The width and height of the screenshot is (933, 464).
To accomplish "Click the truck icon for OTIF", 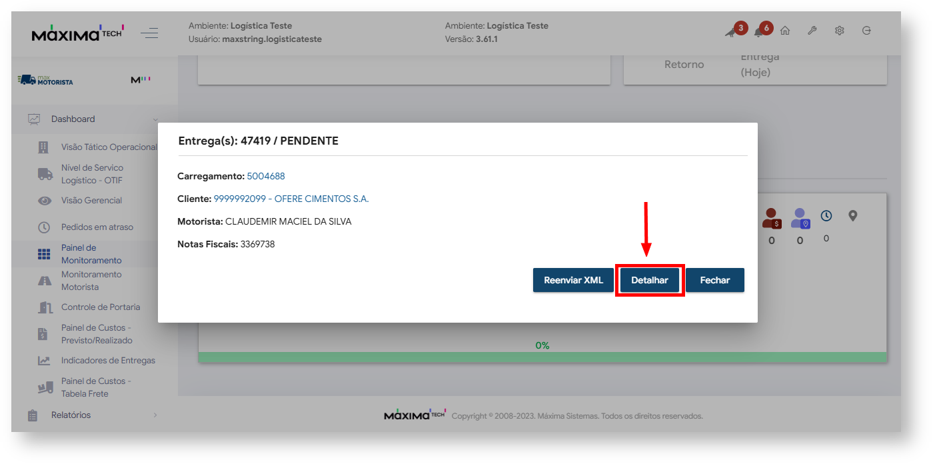I will point(45,174).
